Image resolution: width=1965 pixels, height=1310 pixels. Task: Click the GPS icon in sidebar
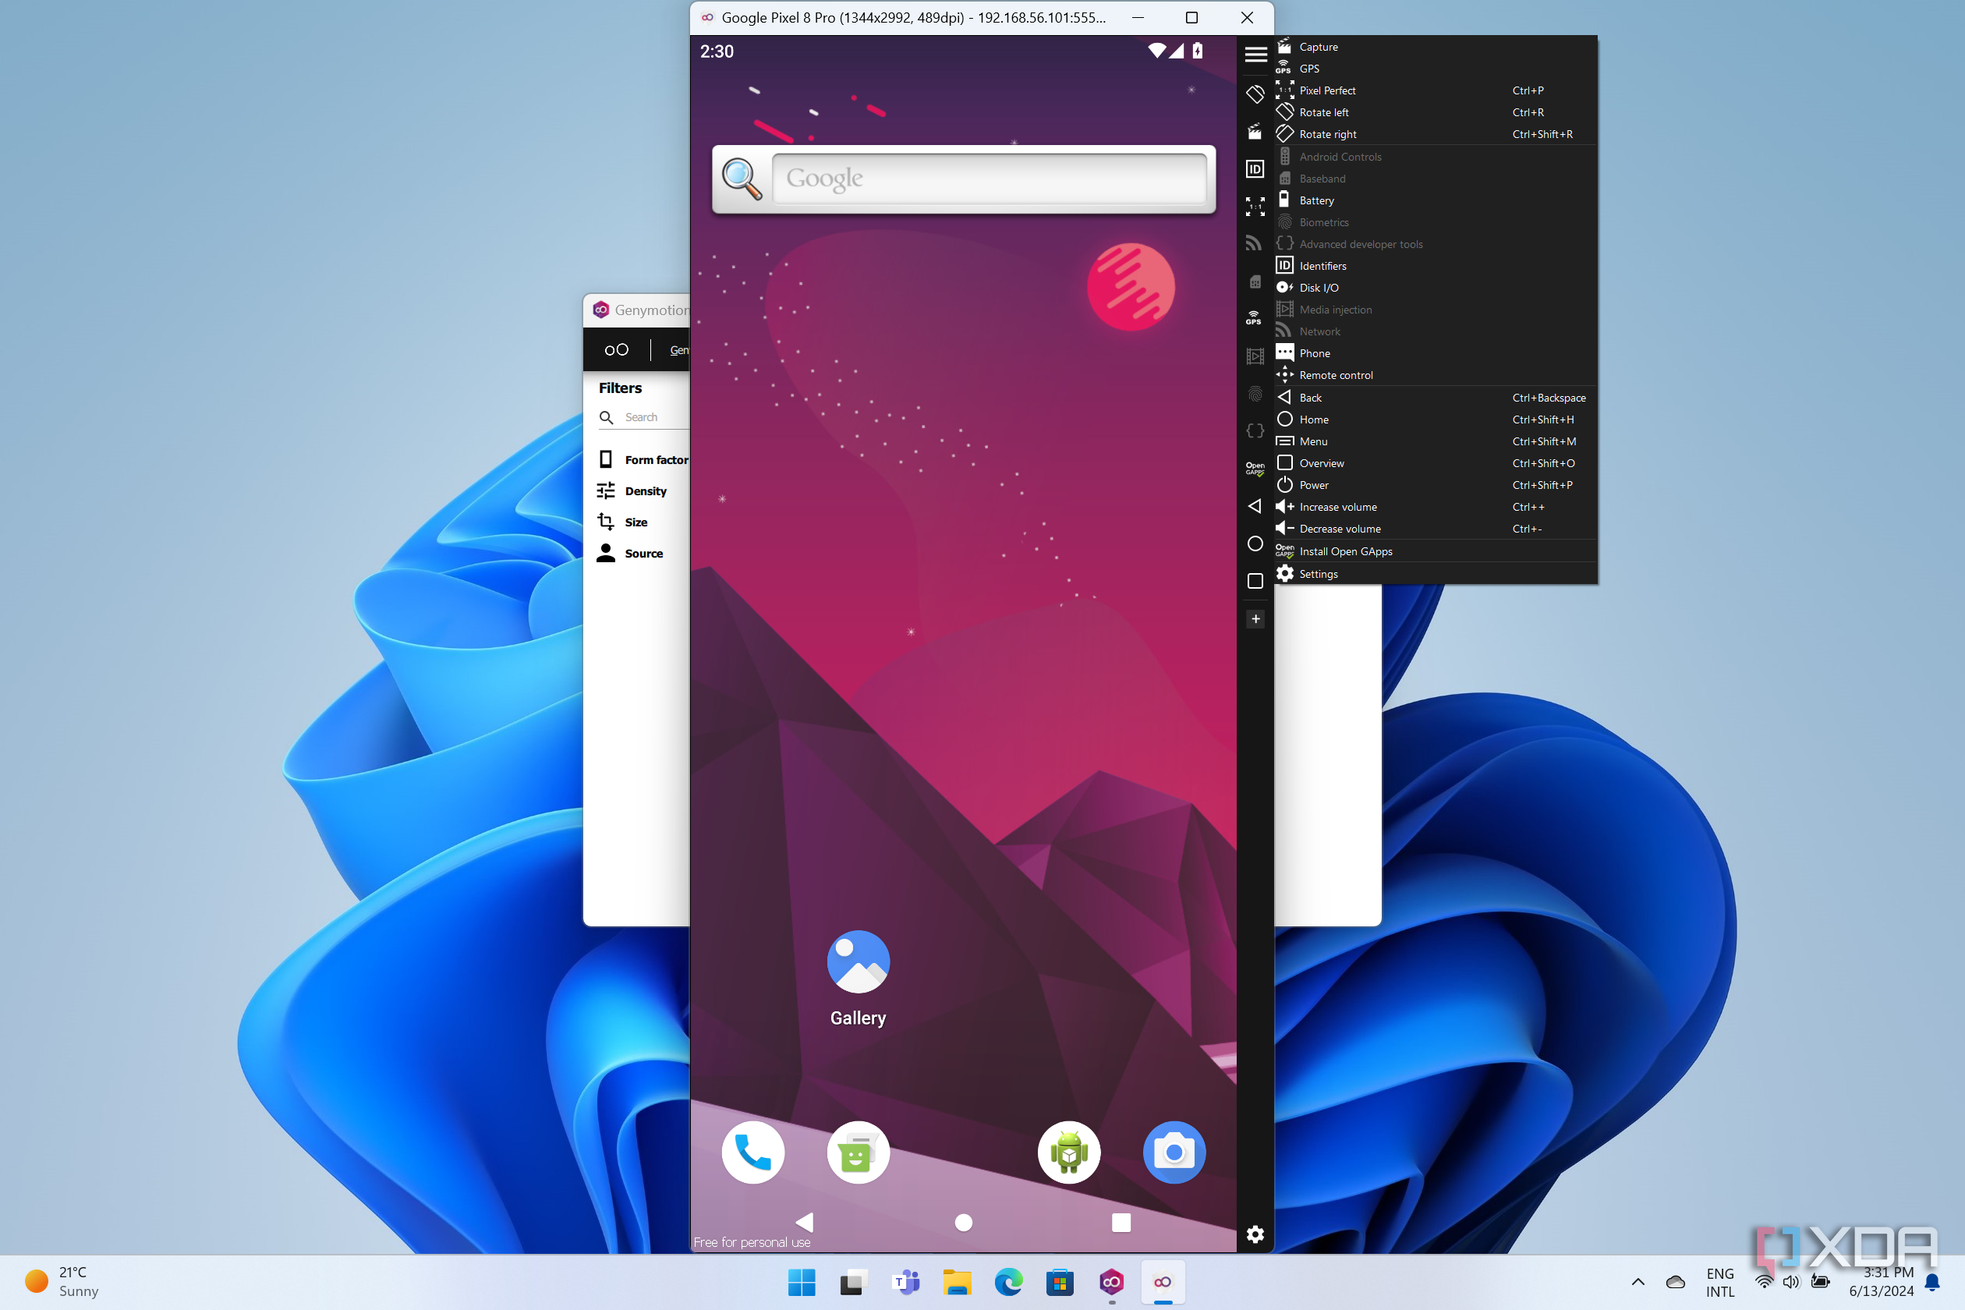[1254, 317]
